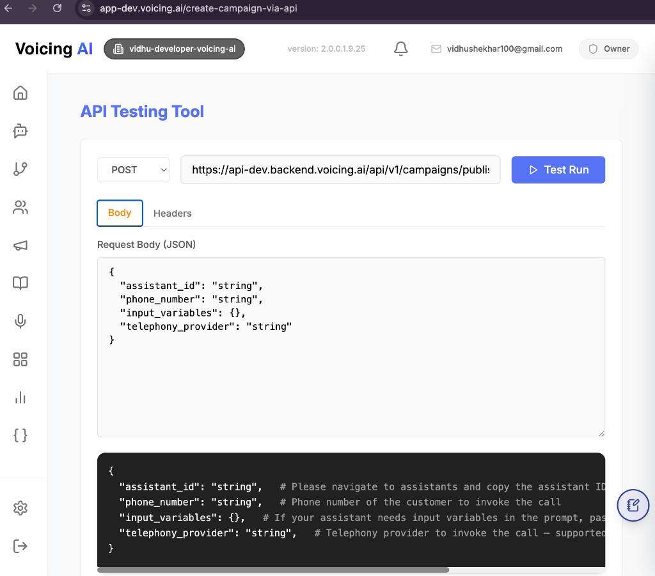Open the curly braces API icon
Screen dimensions: 655x576
point(20,435)
